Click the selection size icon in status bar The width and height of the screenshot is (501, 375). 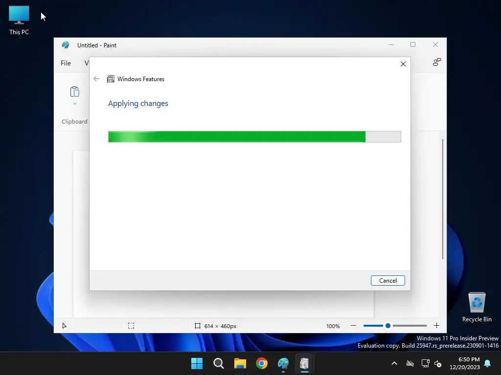point(131,326)
